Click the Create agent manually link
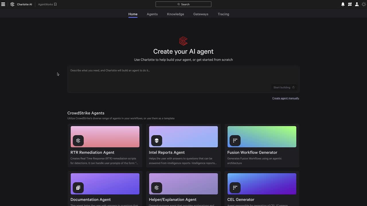 point(286,98)
